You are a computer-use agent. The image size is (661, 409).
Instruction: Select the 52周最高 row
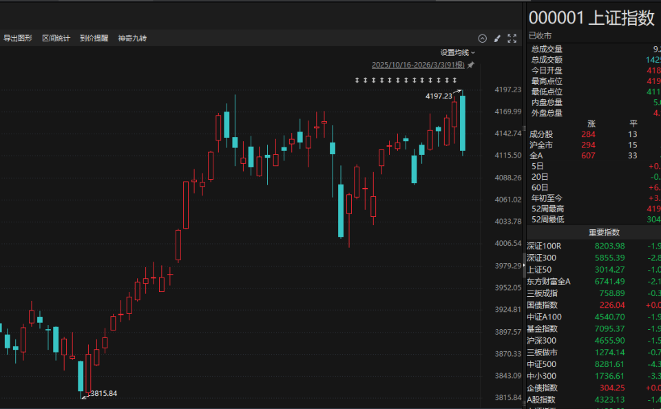pyautogui.click(x=594, y=209)
